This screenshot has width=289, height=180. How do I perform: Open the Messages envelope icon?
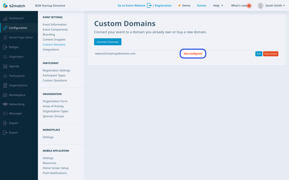(5, 114)
